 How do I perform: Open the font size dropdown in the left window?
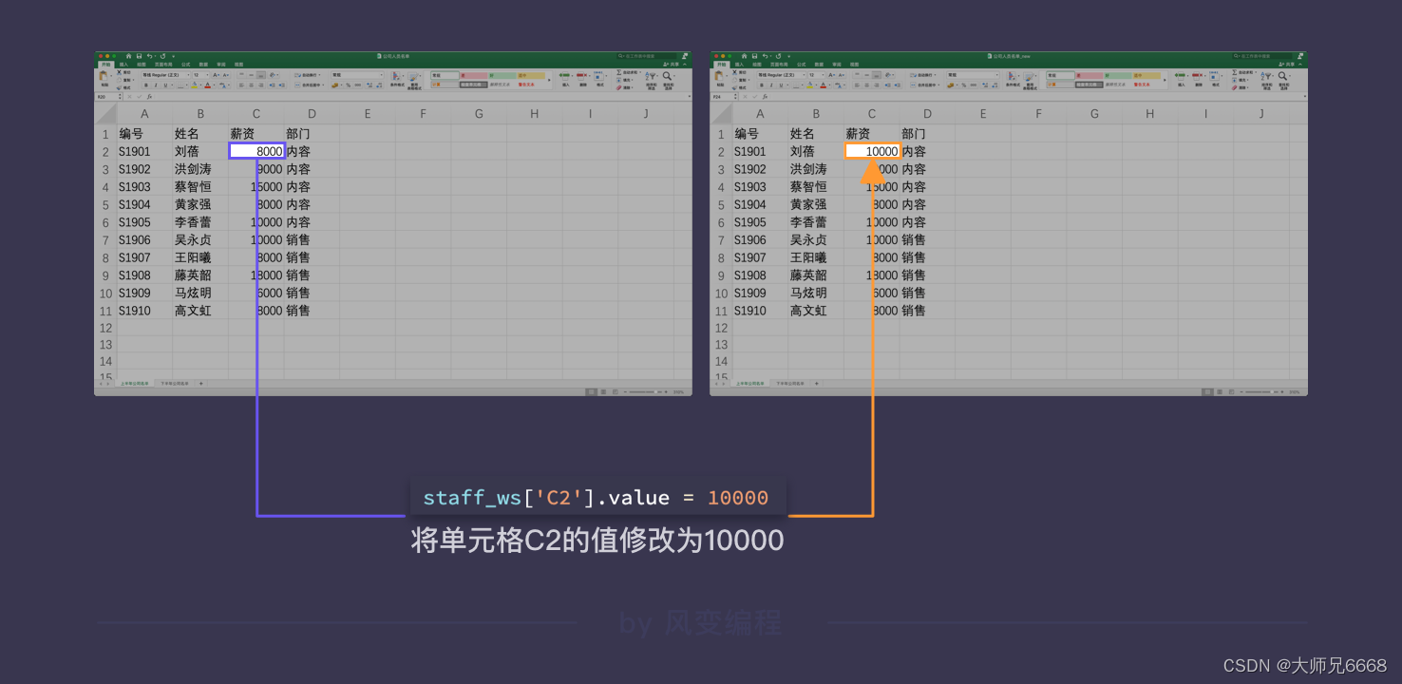pyautogui.click(x=207, y=75)
